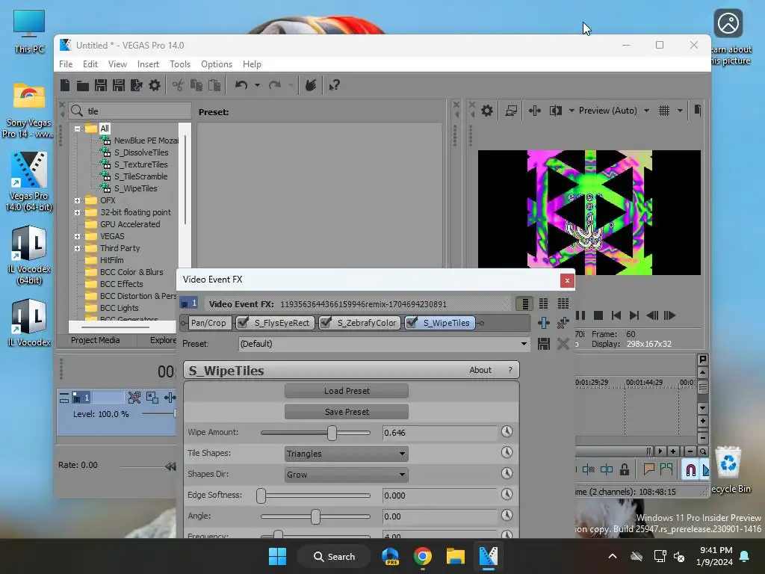This screenshot has width=765, height=574.
Task: Click the Save As floppy disk icon
Action: pyautogui.click(x=119, y=85)
